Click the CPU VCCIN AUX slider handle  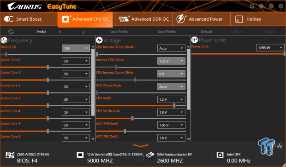coord(132,118)
